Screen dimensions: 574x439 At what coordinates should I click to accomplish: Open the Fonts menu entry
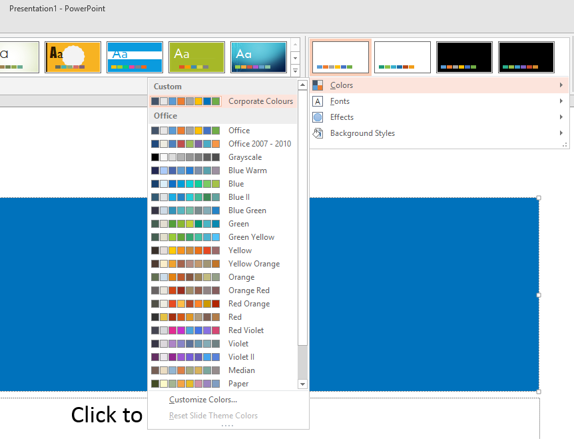coord(342,101)
